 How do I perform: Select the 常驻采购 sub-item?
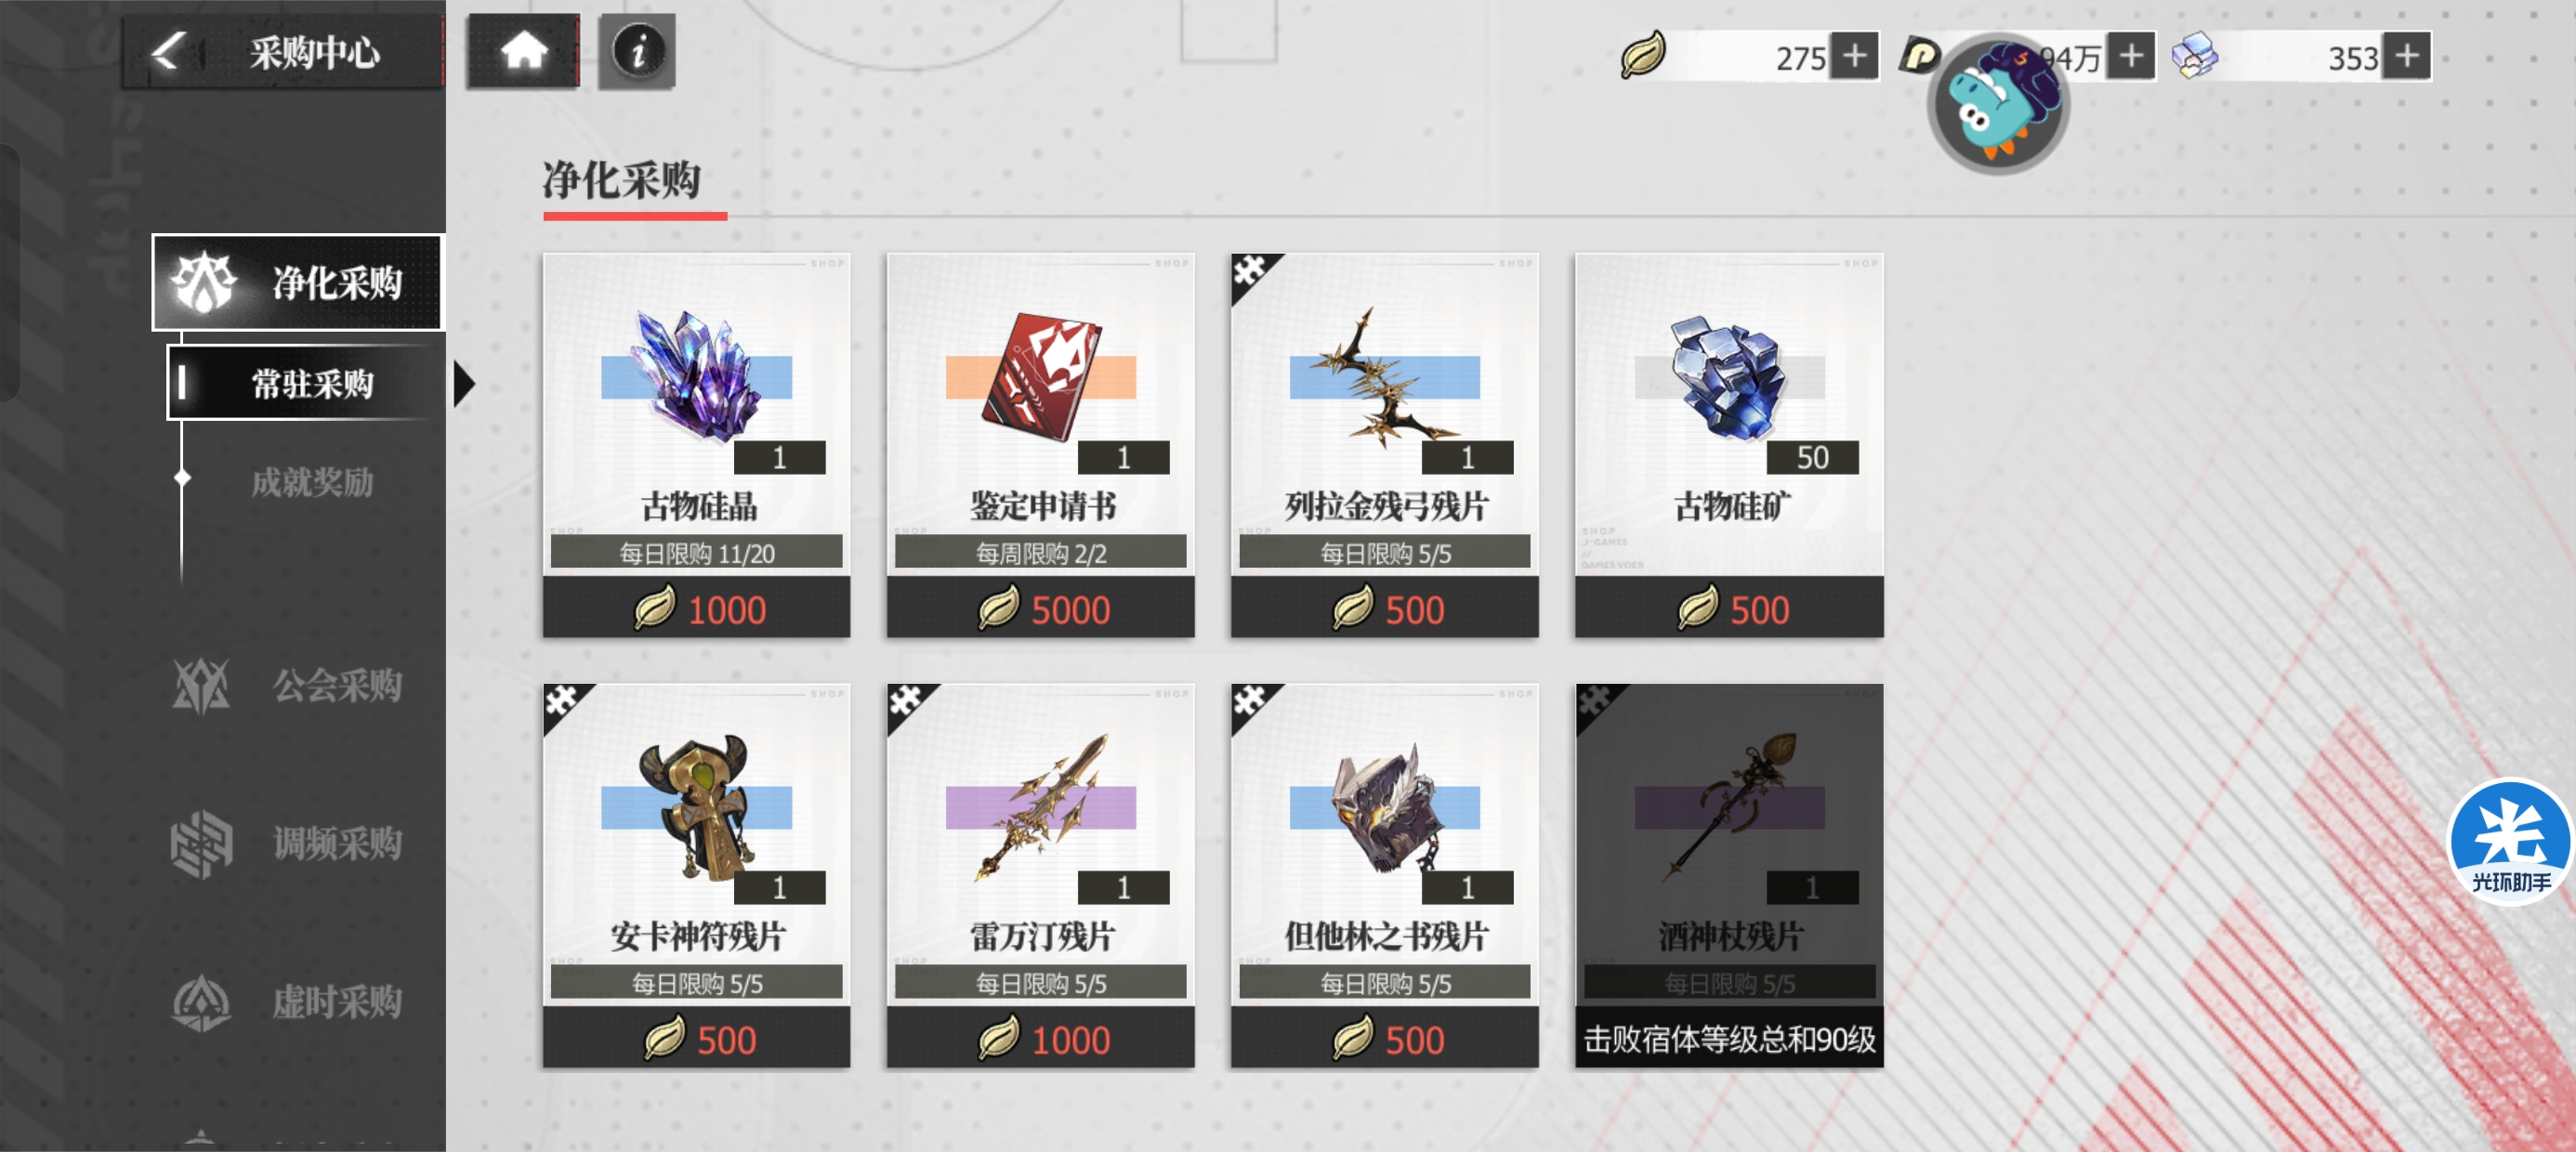306,383
